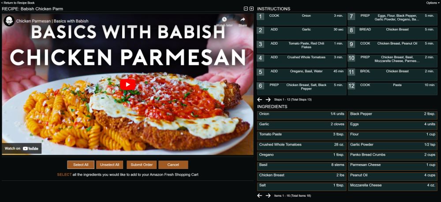Open step 10 PREP Chicken Breast, Basil
Screen dimensions: 441x202
point(392,61)
